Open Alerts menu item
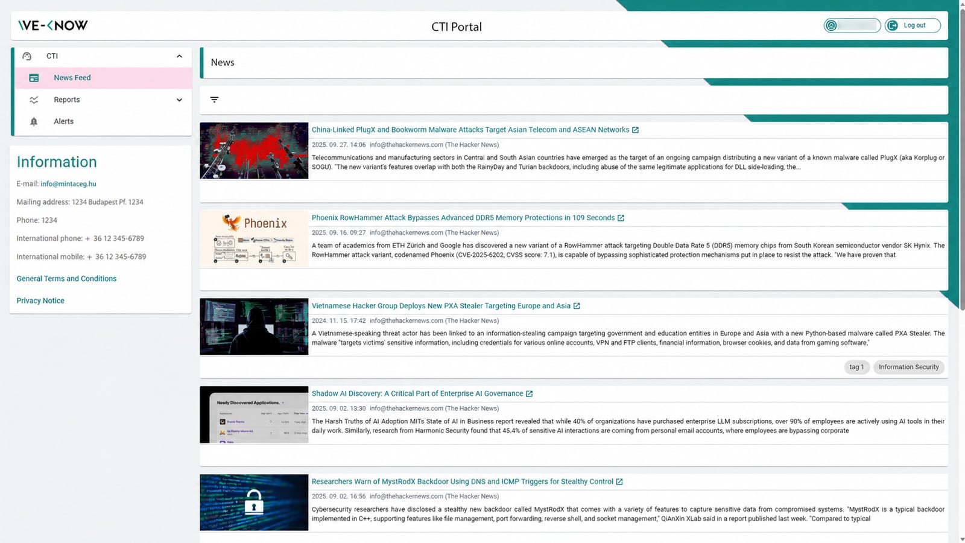 [103, 122]
